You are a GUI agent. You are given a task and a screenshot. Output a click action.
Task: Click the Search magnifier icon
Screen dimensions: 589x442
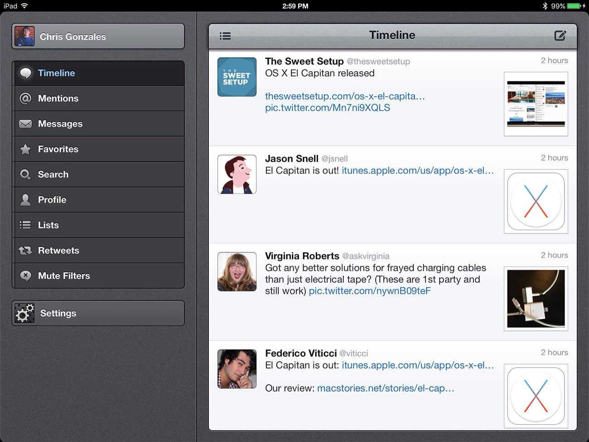click(x=25, y=175)
